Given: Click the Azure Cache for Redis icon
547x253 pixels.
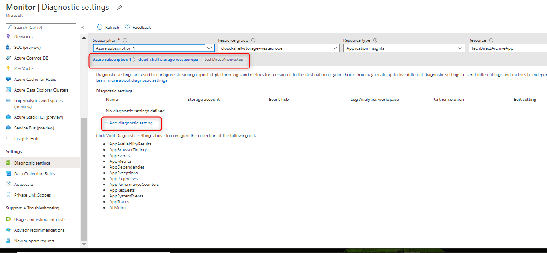Looking at the screenshot, I should tap(8, 79).
